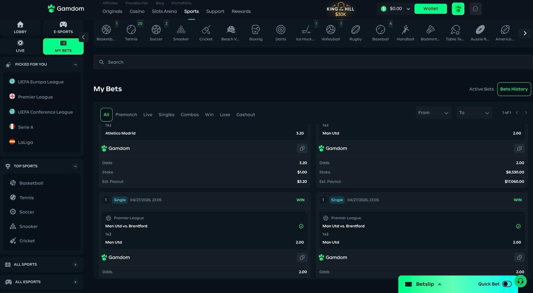Open the Darts target icon
The image size is (533, 293).
[281, 30]
